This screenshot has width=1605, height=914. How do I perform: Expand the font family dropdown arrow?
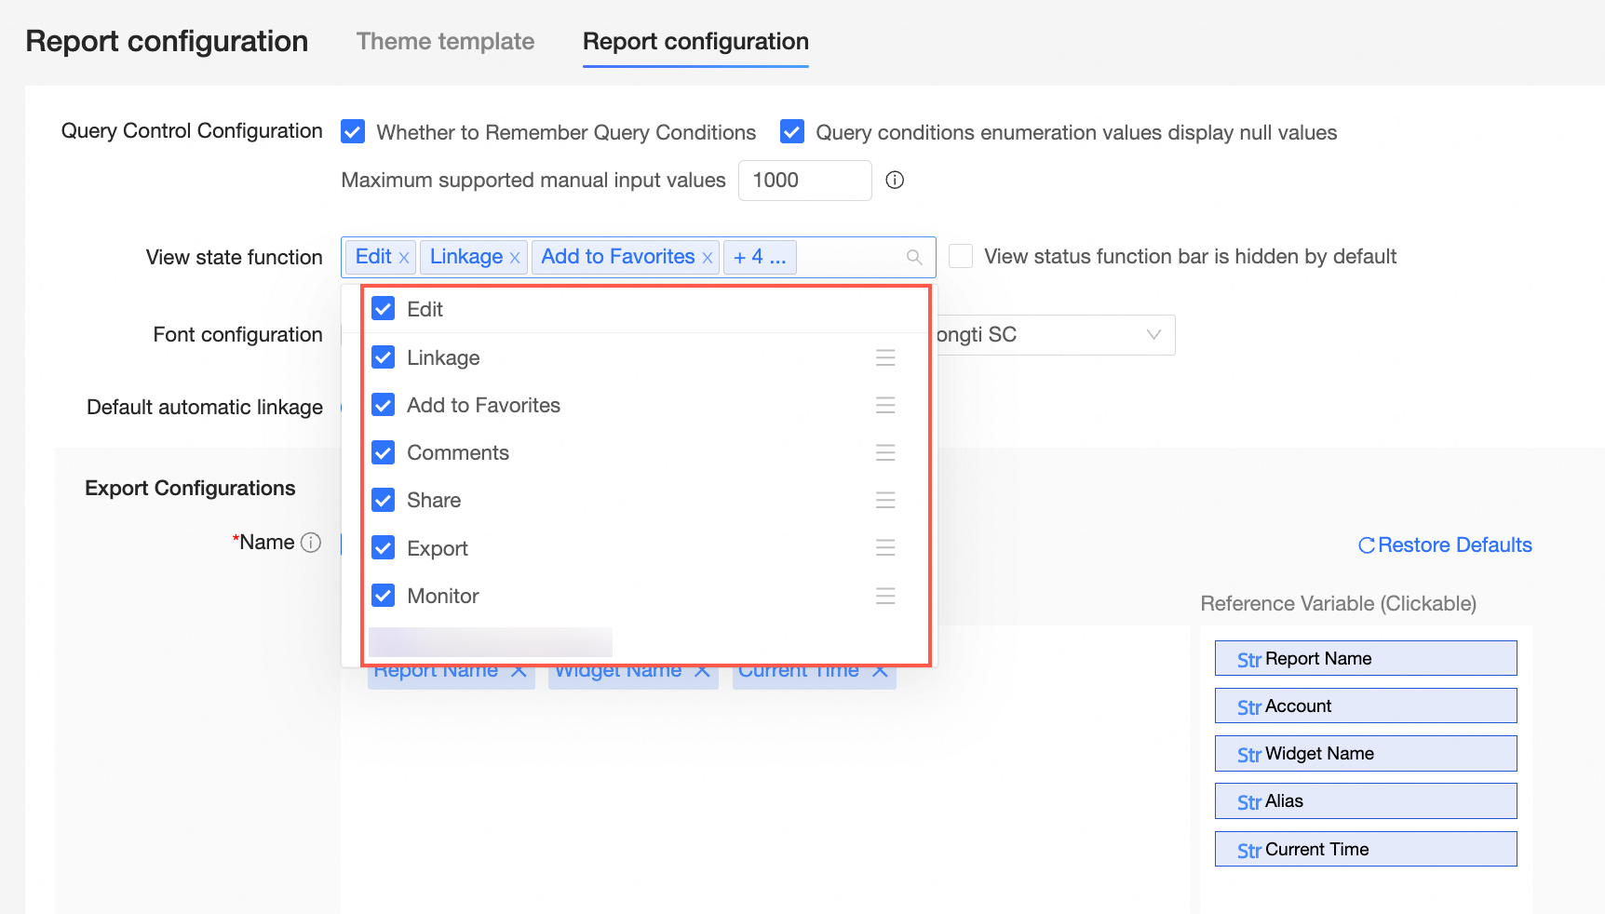click(x=1153, y=335)
